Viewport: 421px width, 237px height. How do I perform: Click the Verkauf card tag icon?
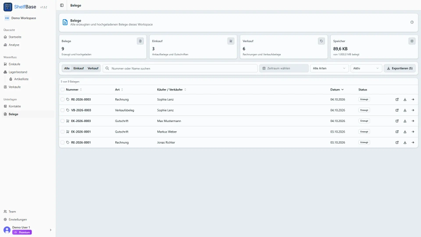(321, 41)
